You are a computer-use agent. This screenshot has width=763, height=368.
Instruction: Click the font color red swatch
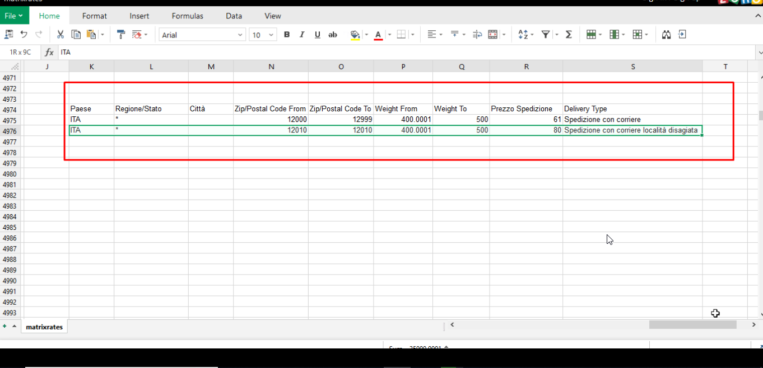[378, 35]
